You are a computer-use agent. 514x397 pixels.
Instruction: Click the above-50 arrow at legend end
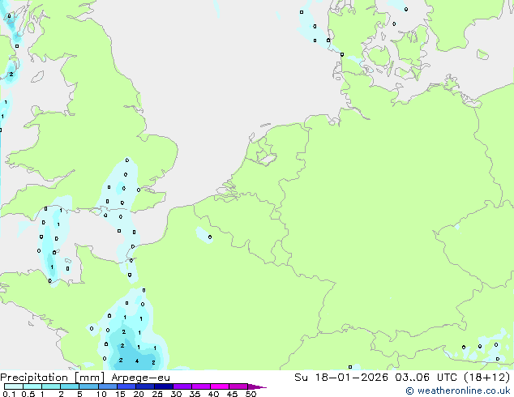point(257,386)
